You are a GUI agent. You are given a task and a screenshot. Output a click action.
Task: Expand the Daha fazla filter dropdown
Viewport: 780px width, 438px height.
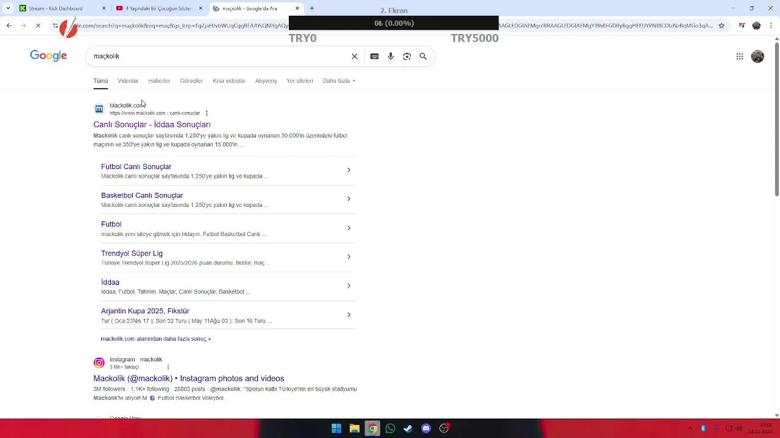(x=339, y=80)
